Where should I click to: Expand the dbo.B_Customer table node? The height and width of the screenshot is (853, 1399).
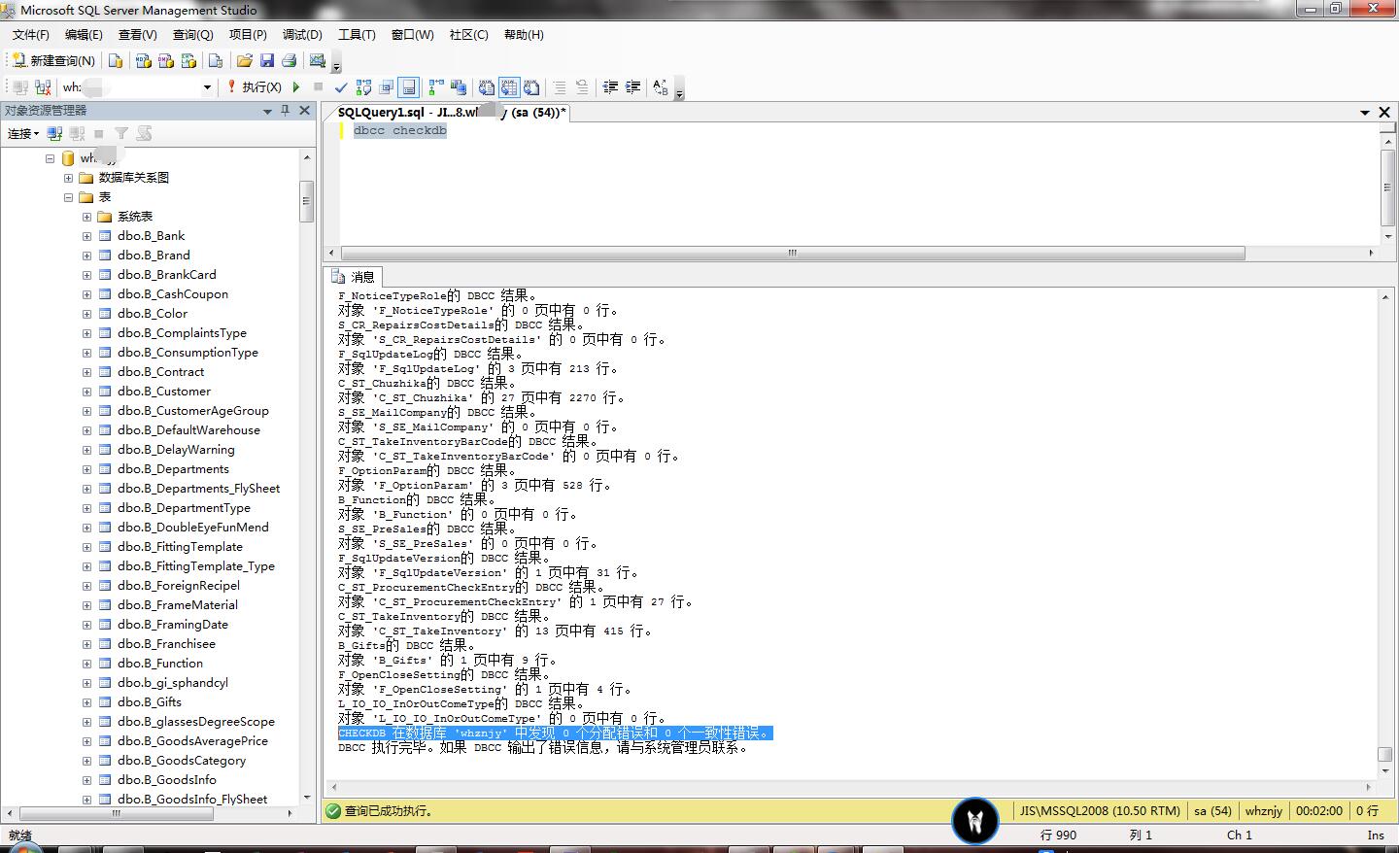(x=87, y=392)
